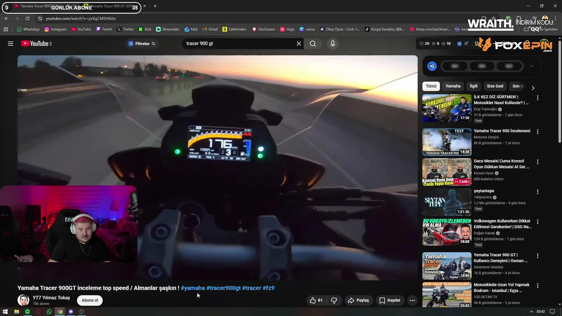Start voice search with microphone
This screenshot has height=316, width=562.
(x=332, y=43)
